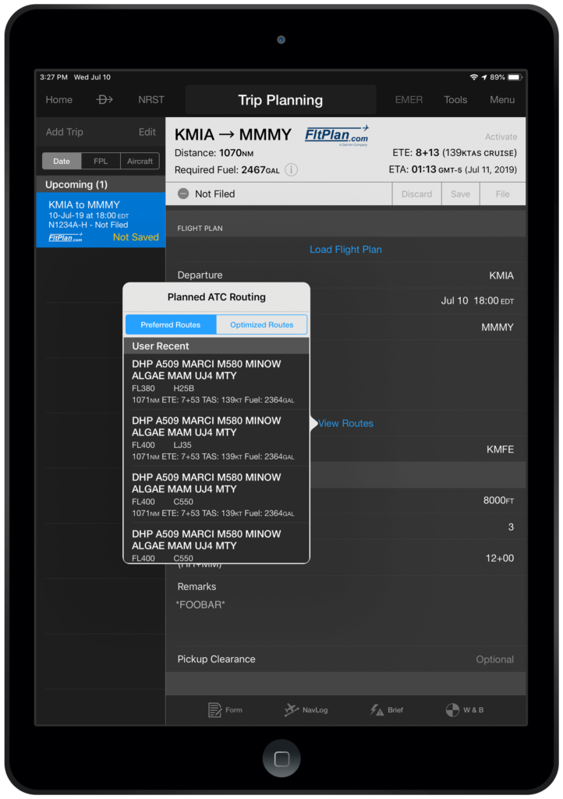Open the Tools menu

click(x=455, y=100)
